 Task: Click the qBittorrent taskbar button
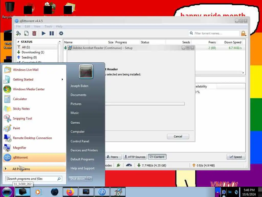click(x=102, y=192)
